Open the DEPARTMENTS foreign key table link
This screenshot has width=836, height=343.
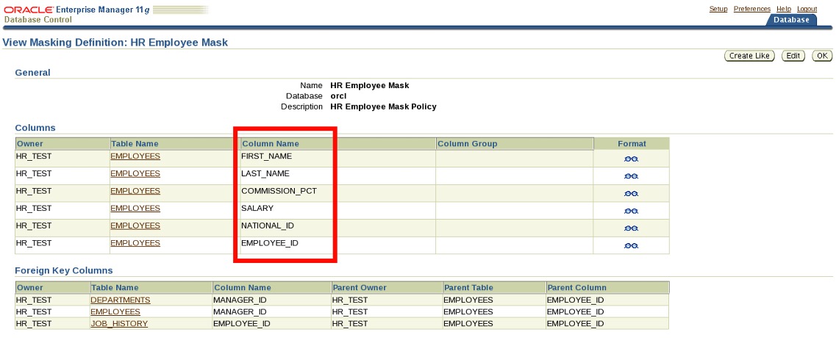pos(121,300)
